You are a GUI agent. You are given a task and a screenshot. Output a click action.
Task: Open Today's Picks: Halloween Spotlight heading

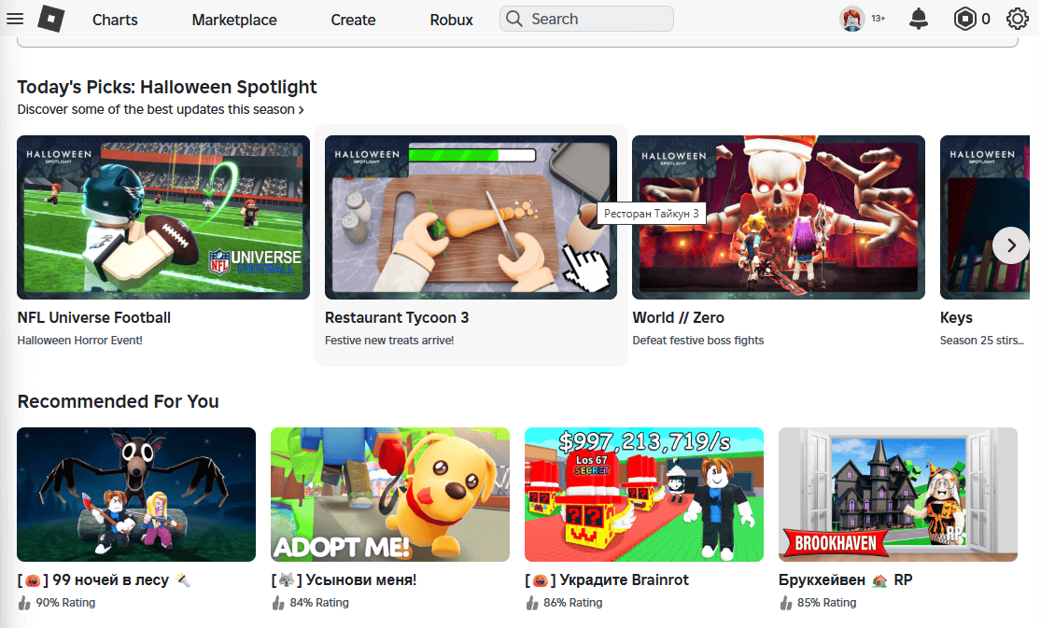167,87
